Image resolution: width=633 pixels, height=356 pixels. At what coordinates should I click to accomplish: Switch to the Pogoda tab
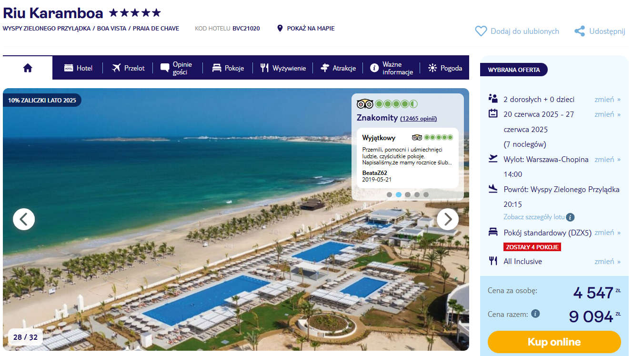click(x=445, y=68)
